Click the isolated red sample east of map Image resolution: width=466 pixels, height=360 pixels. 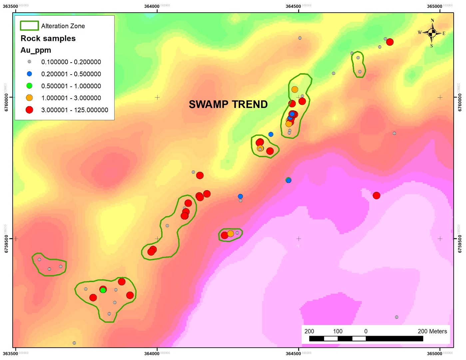click(x=376, y=195)
